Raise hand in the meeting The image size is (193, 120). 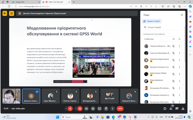(106, 108)
